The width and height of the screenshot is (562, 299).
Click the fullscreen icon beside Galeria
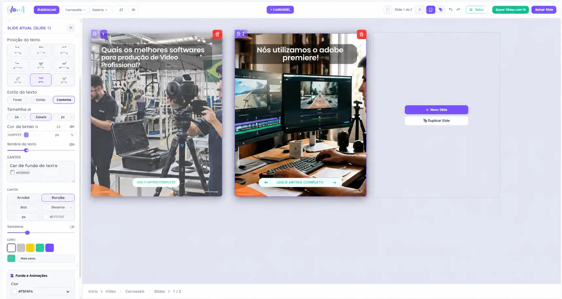click(121, 10)
